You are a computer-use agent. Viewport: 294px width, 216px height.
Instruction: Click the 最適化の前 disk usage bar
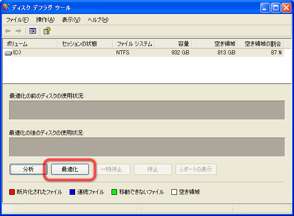[147, 110]
